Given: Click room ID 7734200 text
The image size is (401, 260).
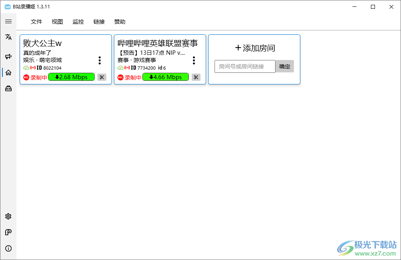Looking at the screenshot, I should pyautogui.click(x=146, y=68).
